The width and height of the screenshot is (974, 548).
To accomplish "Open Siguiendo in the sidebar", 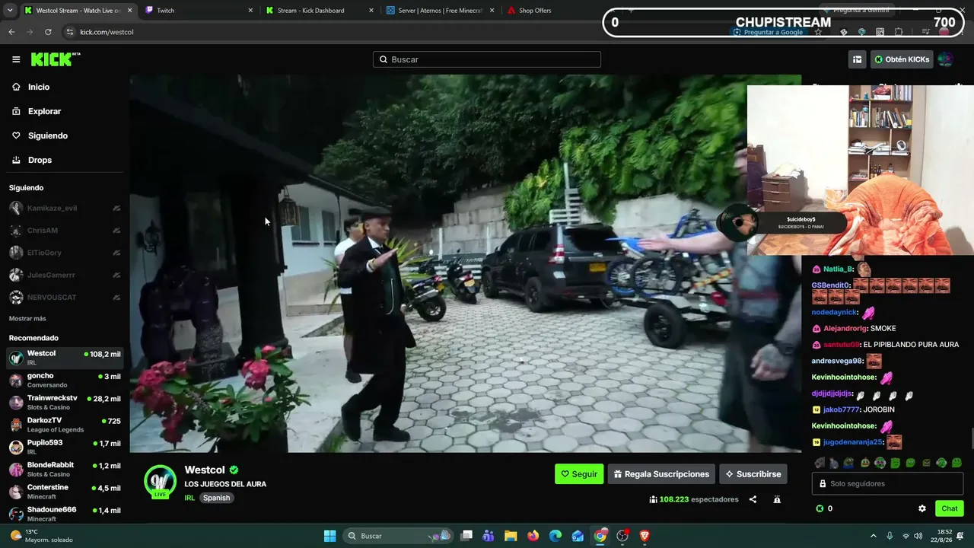I will click(x=48, y=135).
